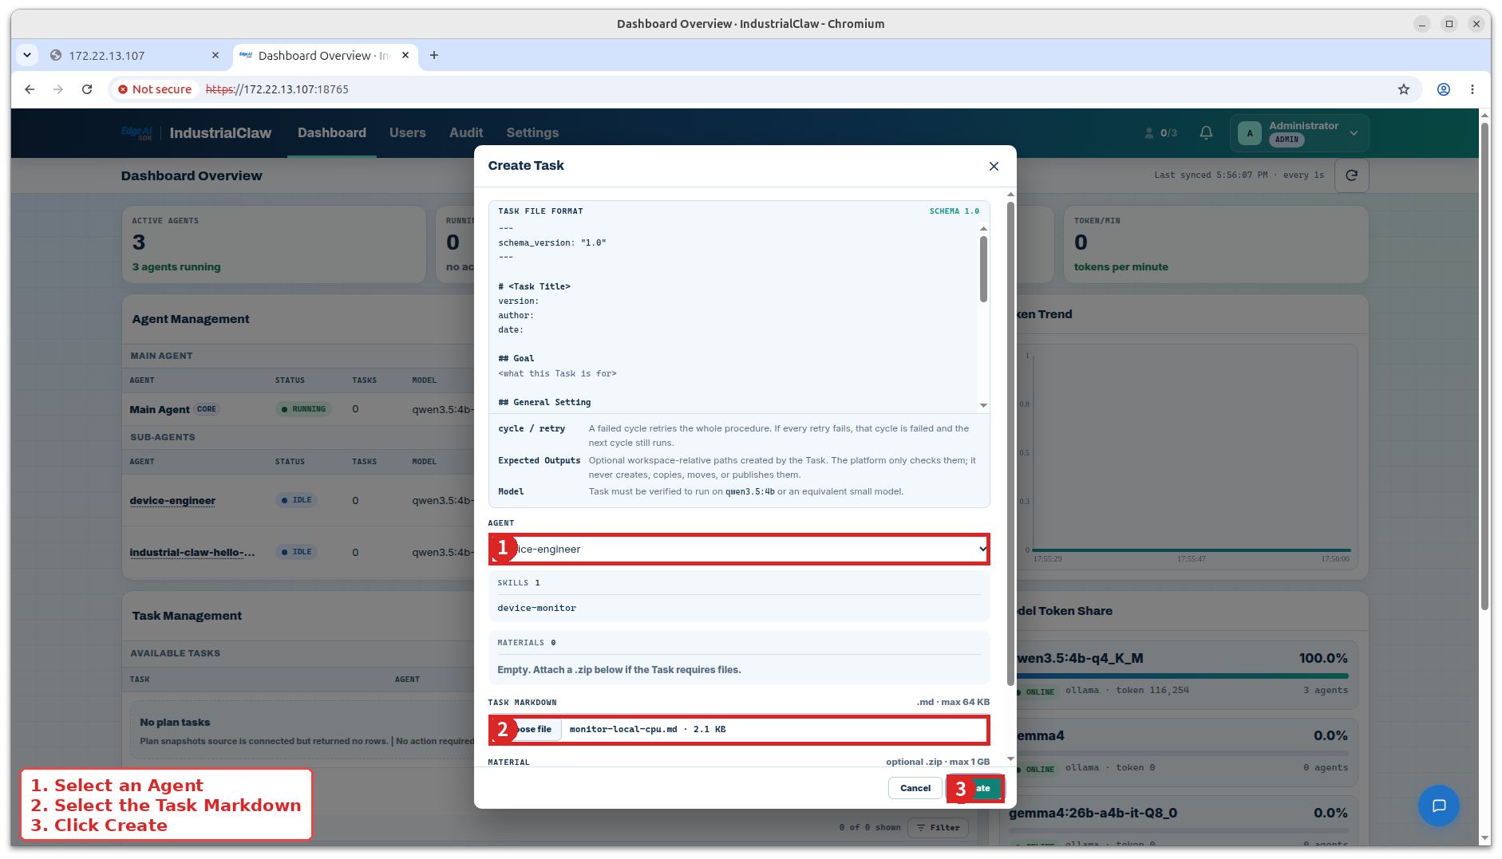Bookmark this page with the star icon
The height and width of the screenshot is (859, 1502).
pyautogui.click(x=1404, y=89)
